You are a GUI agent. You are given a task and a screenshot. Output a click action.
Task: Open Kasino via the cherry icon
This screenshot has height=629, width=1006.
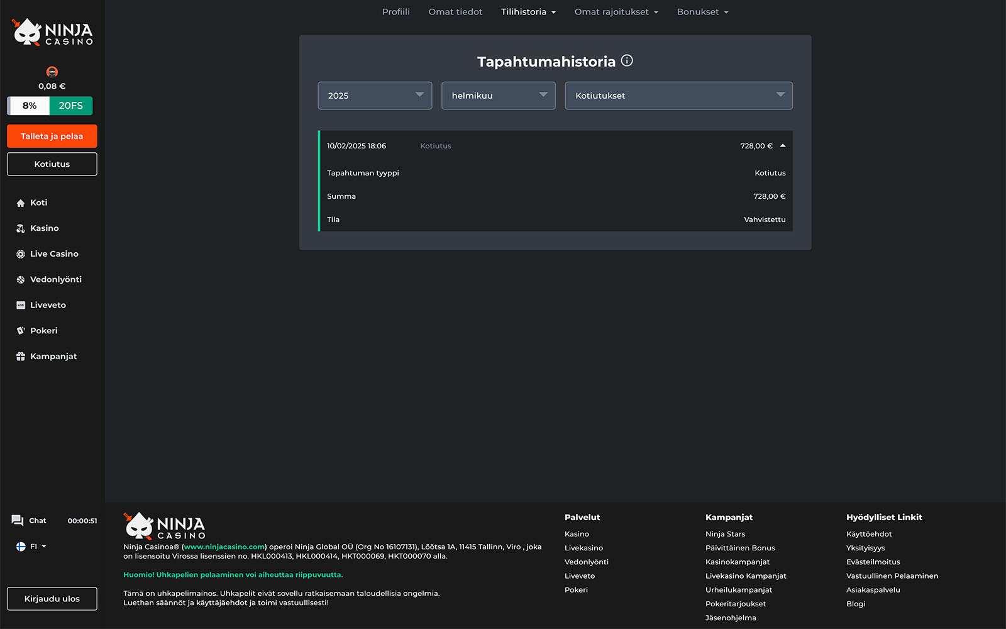pyautogui.click(x=21, y=229)
